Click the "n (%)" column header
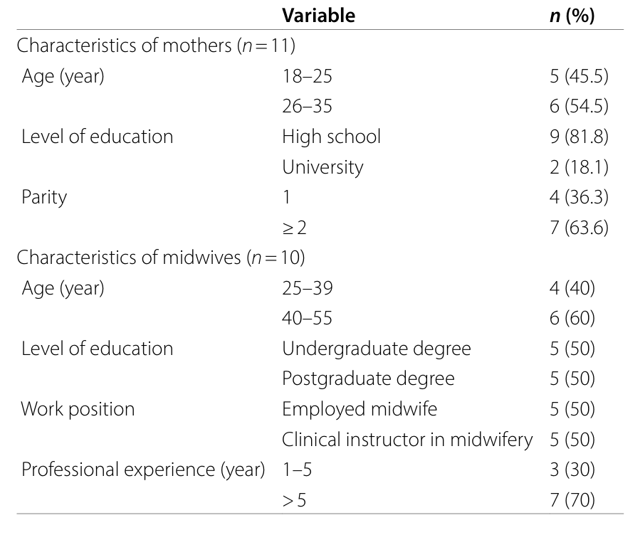 click(567, 16)
